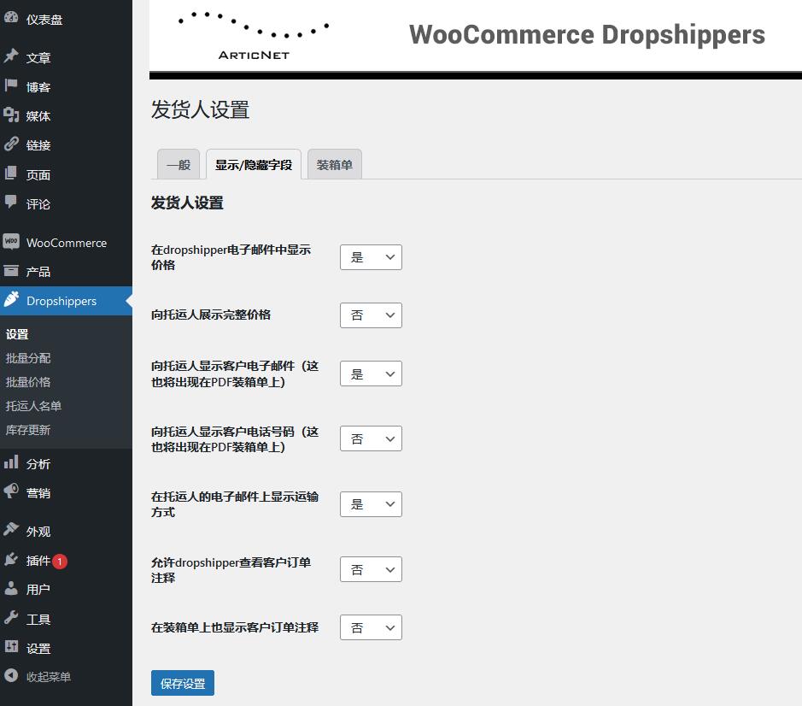Click the dashboard gauge icon

[x=11, y=17]
